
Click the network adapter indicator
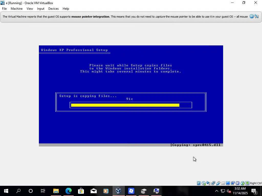click(x=213, y=183)
